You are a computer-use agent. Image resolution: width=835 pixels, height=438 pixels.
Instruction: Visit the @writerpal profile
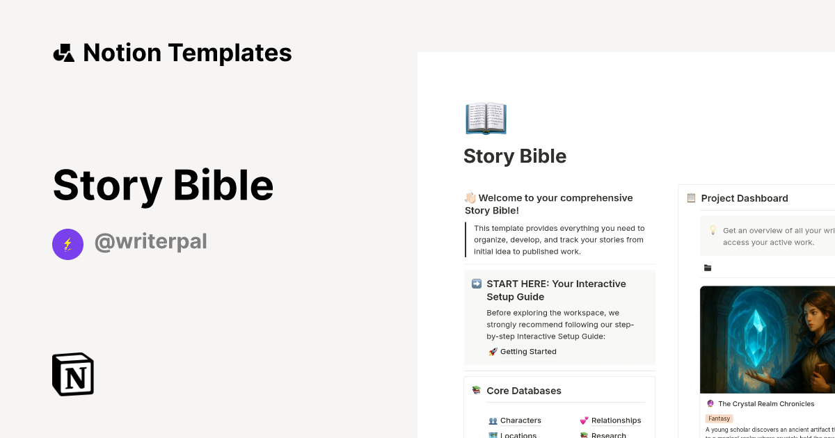tap(151, 241)
